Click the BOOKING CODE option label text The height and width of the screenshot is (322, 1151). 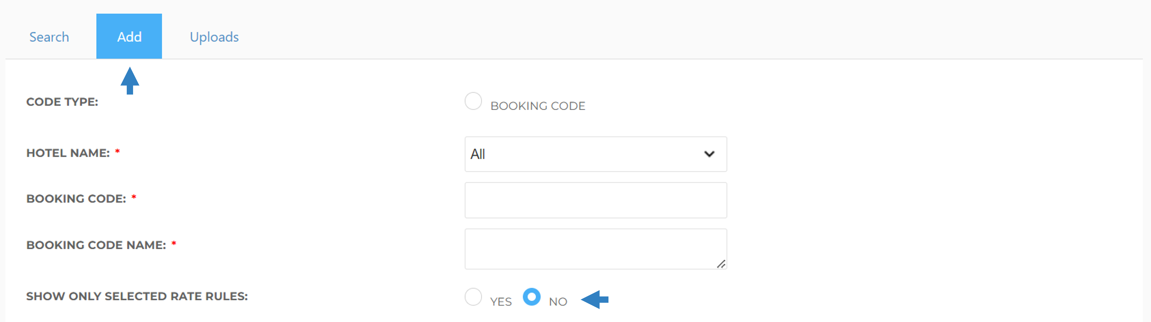click(537, 106)
